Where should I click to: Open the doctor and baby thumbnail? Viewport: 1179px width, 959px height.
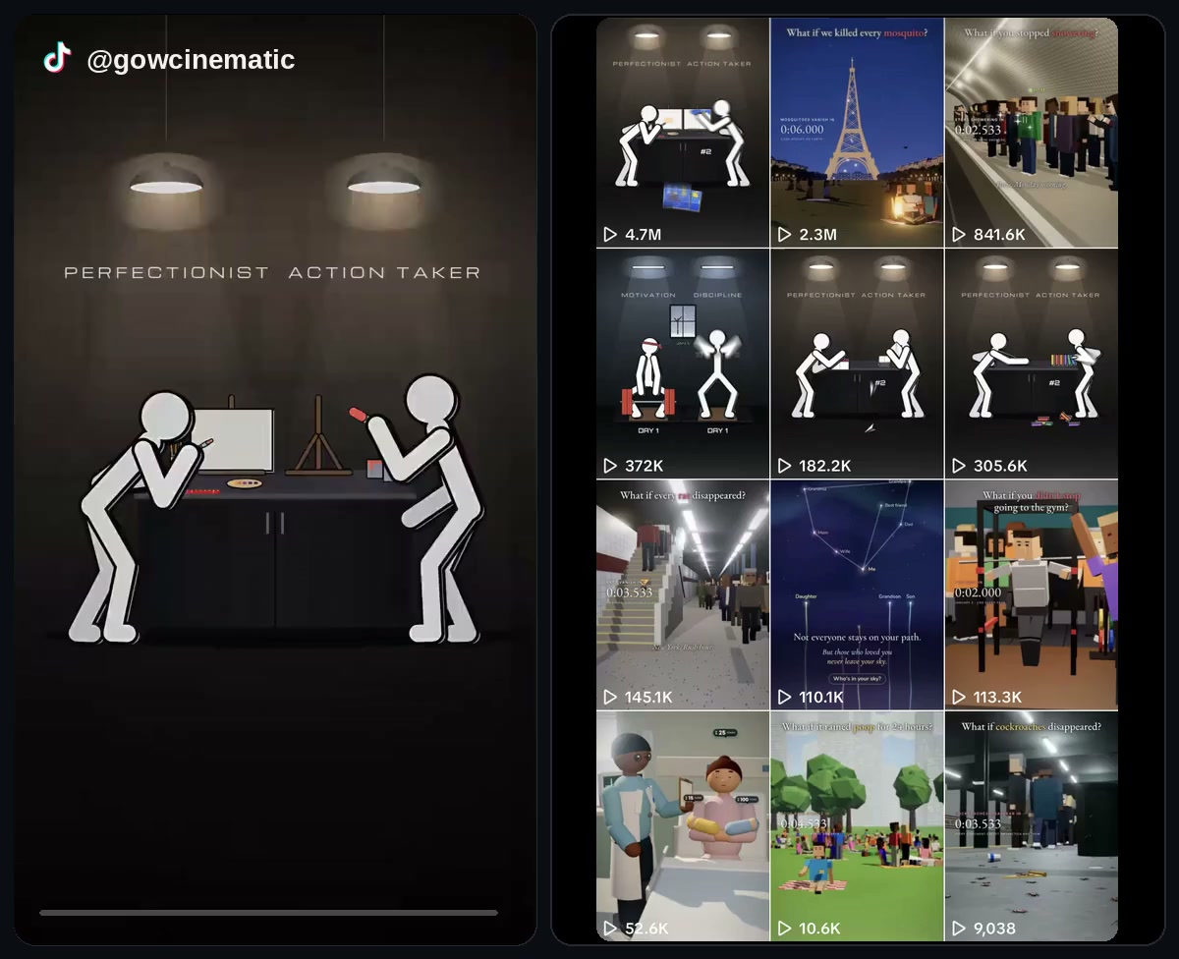click(683, 826)
